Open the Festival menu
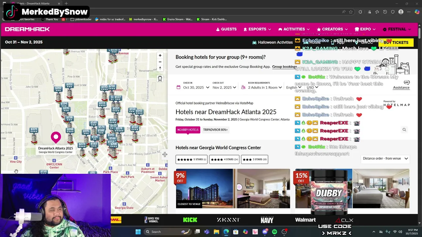The image size is (422, 237). pos(397,29)
